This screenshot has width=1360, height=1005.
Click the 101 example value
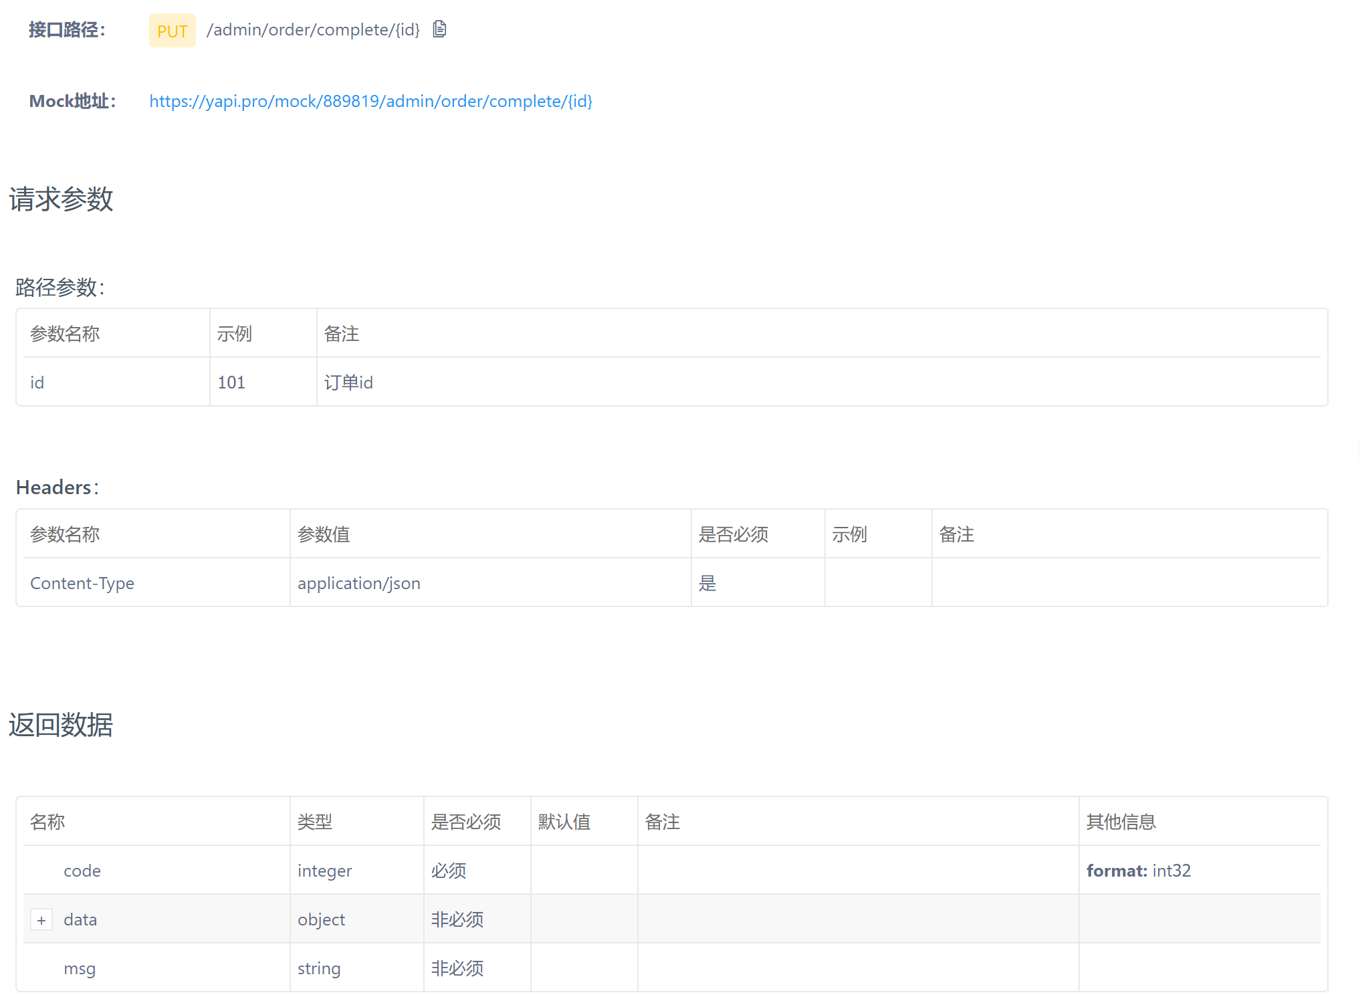point(231,382)
